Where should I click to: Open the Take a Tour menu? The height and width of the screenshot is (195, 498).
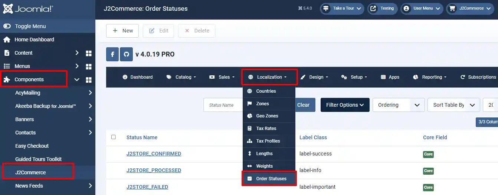point(342,8)
